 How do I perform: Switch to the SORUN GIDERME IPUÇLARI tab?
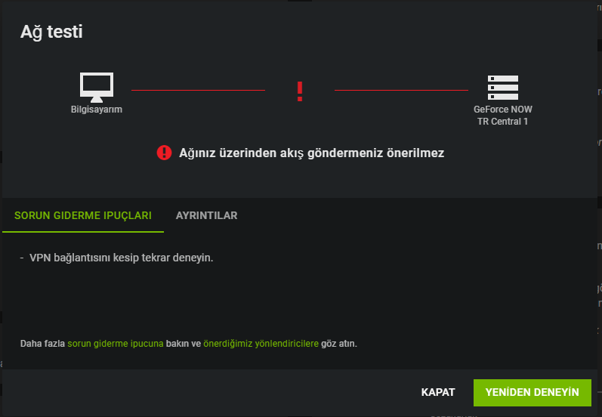[83, 215]
